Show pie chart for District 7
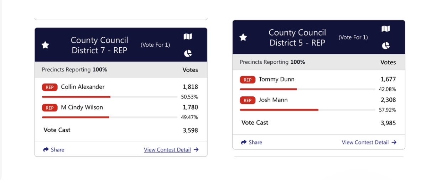 tap(188, 54)
